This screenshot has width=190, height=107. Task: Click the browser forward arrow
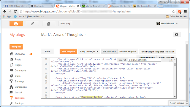click(10, 12)
